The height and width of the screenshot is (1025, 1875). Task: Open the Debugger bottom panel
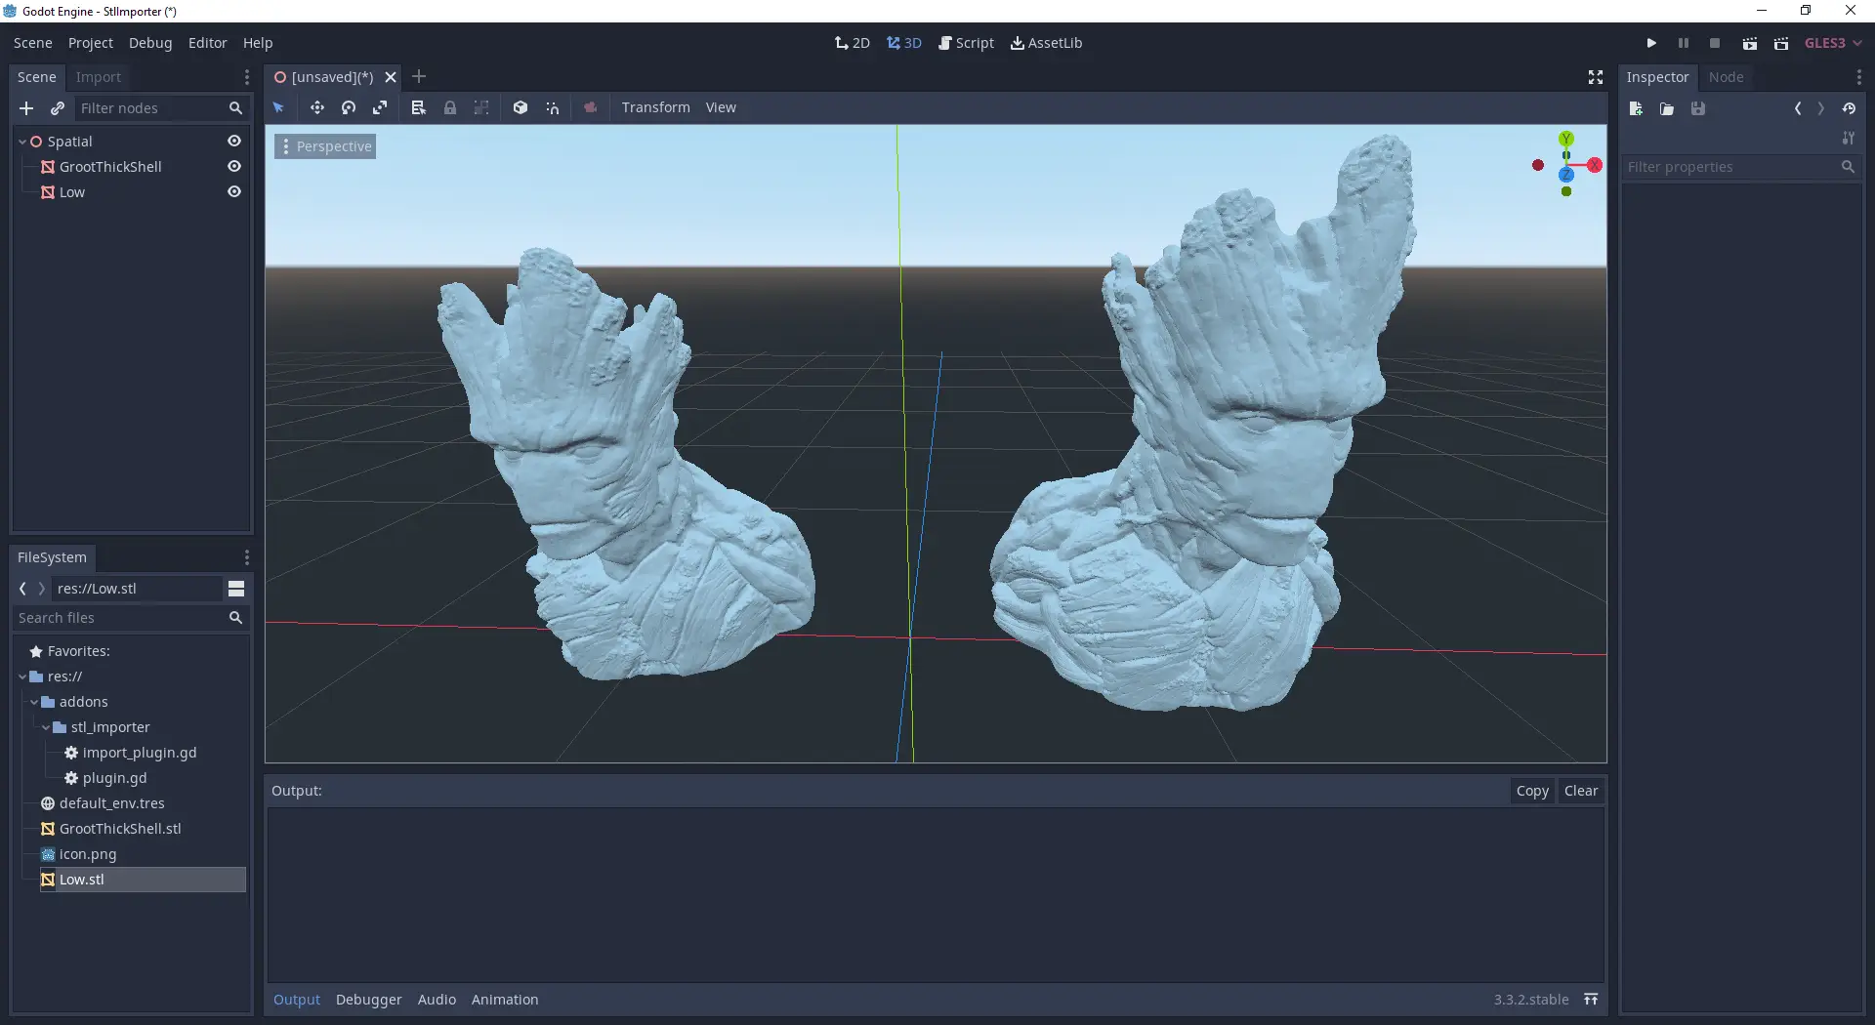(x=368, y=1000)
